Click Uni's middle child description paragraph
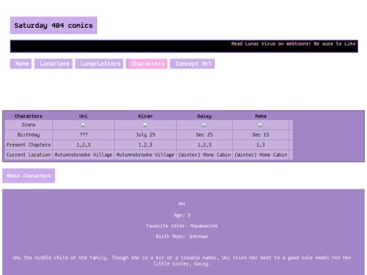367x275 pixels. click(182, 261)
